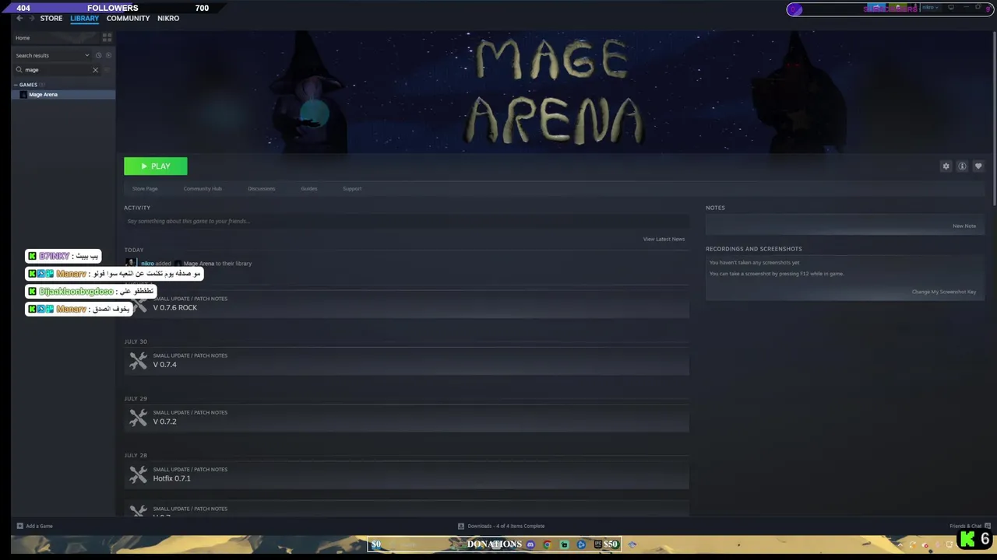Viewport: 997px width, 560px height.
Task: Add Mage Arena to favorites heart
Action: 978,166
